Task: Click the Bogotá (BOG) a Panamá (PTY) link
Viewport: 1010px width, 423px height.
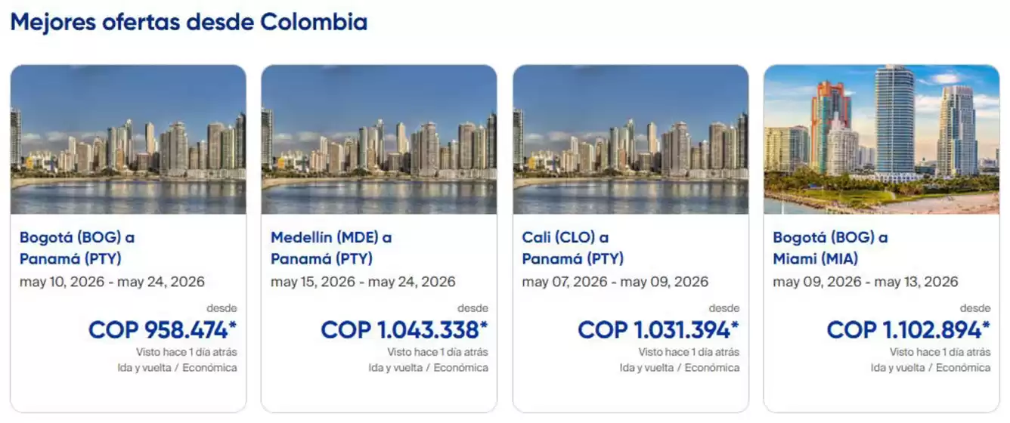Action: click(x=77, y=248)
